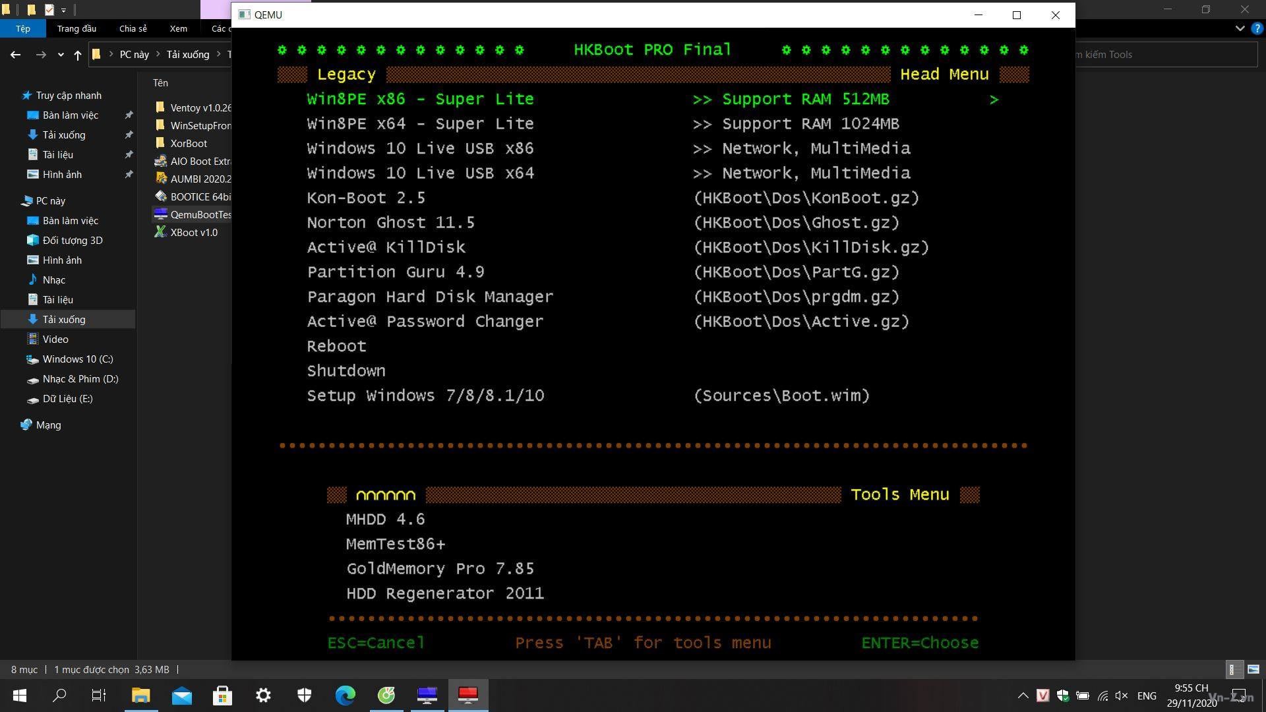Open the Xem ribbon tab
Image resolution: width=1266 pixels, height=712 pixels.
pos(178,28)
